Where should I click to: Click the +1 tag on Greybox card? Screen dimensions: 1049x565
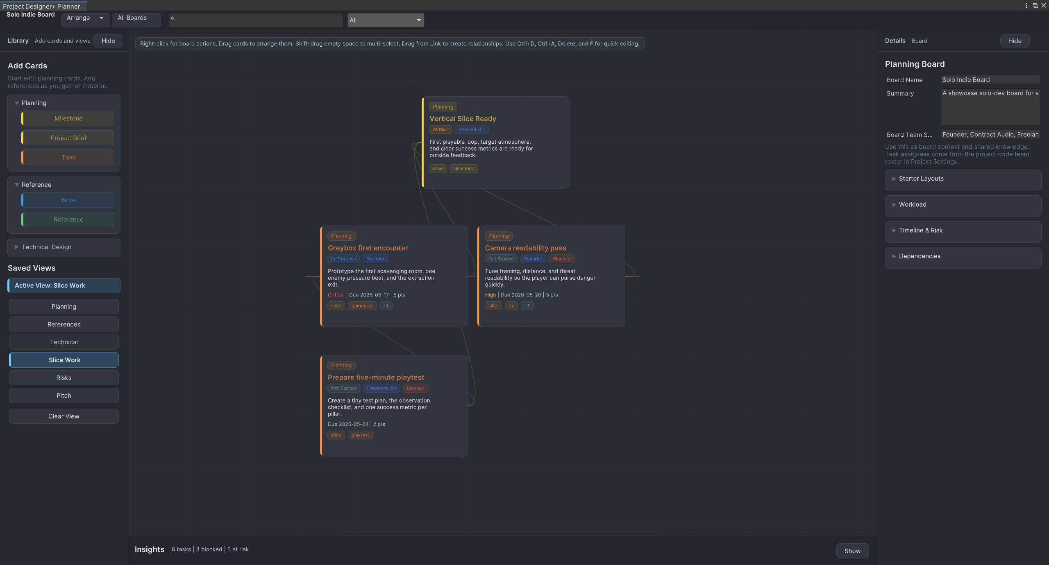(x=386, y=306)
